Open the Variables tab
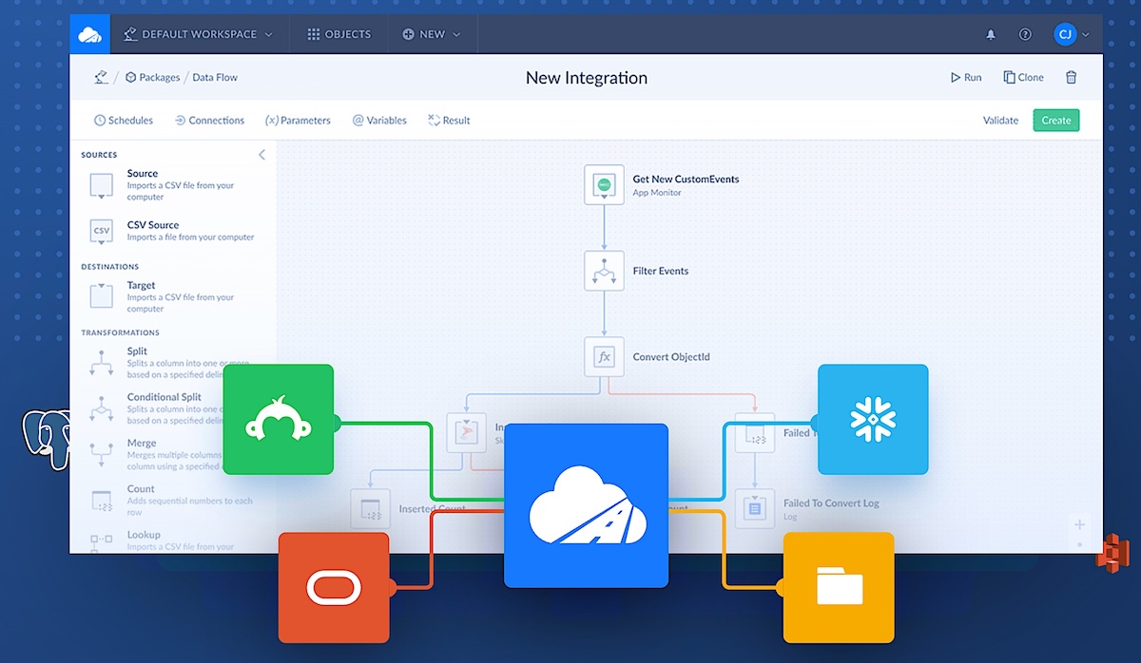The height and width of the screenshot is (663, 1141). (379, 121)
